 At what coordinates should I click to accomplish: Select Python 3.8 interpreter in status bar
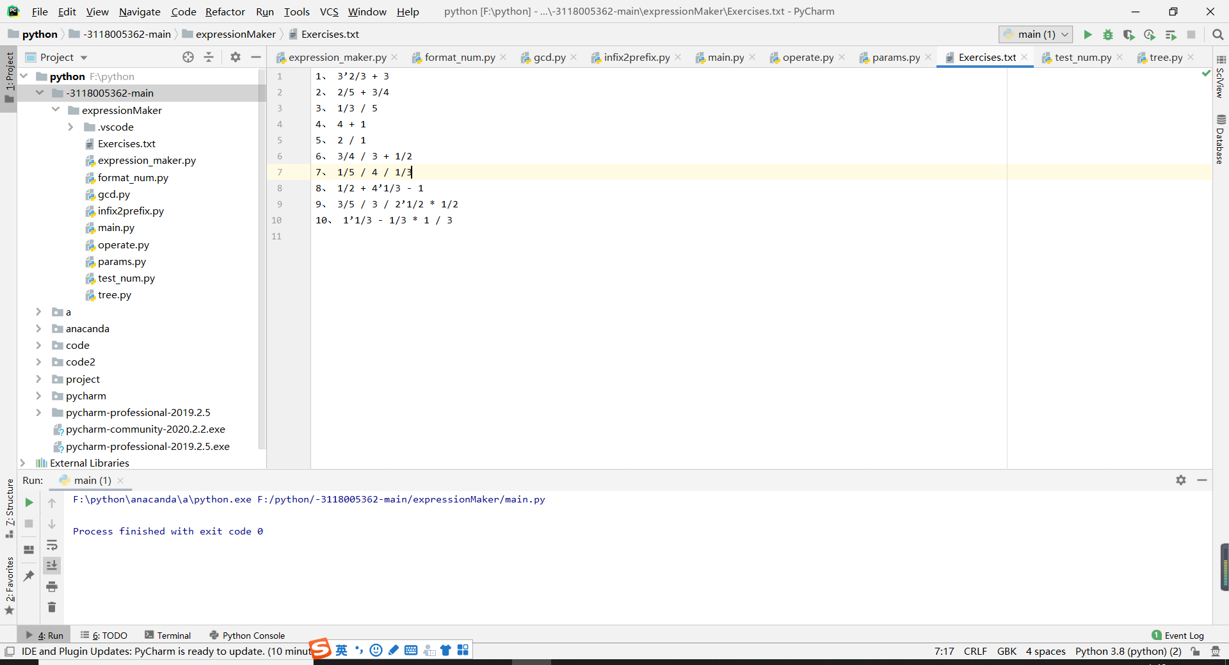(x=1129, y=652)
